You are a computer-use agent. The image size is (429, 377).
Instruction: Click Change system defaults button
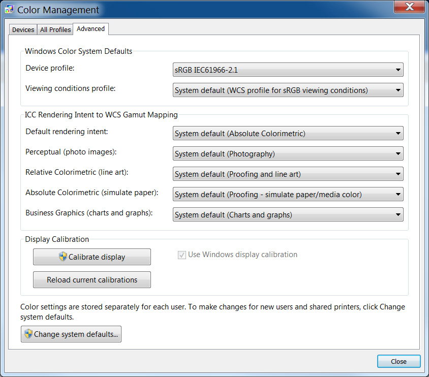click(71, 334)
